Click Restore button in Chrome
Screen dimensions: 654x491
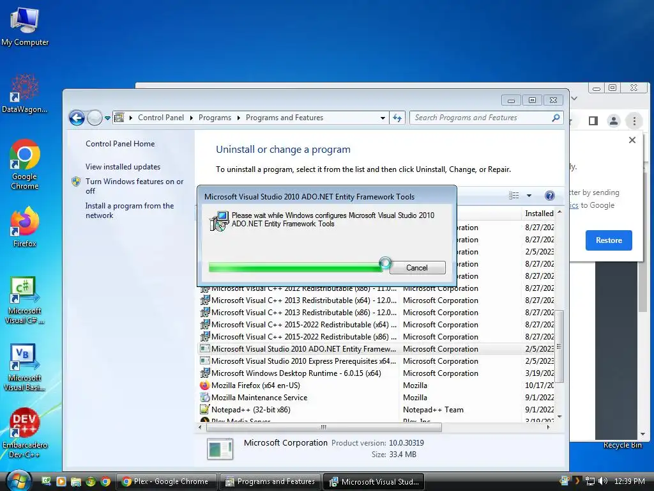pyautogui.click(x=609, y=240)
